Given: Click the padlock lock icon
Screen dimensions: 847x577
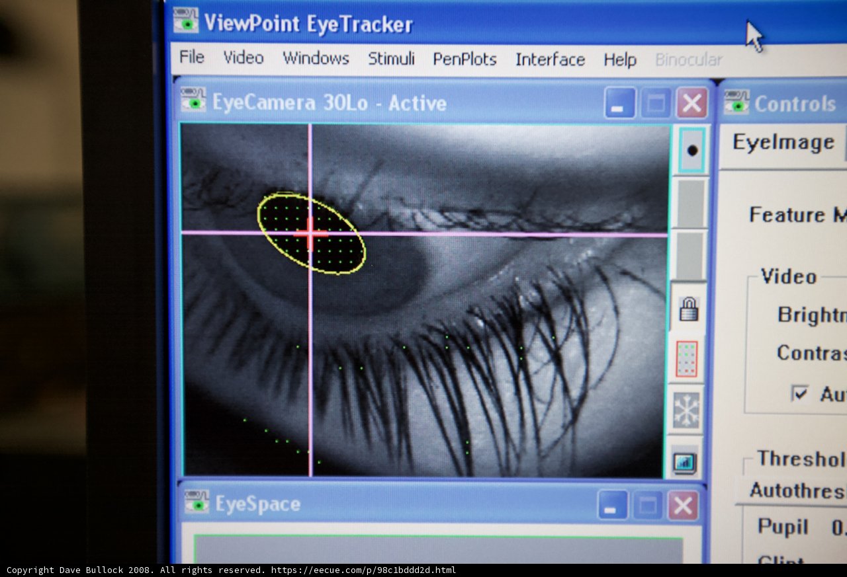Looking at the screenshot, I should 690,309.
